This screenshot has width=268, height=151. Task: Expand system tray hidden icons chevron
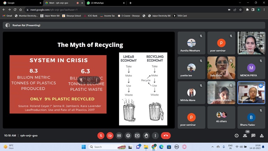tap(213, 147)
